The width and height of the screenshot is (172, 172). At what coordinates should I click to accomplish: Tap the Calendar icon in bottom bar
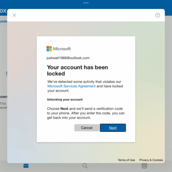tap(144, 166)
